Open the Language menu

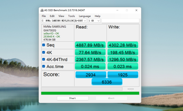click(x=85, y=16)
